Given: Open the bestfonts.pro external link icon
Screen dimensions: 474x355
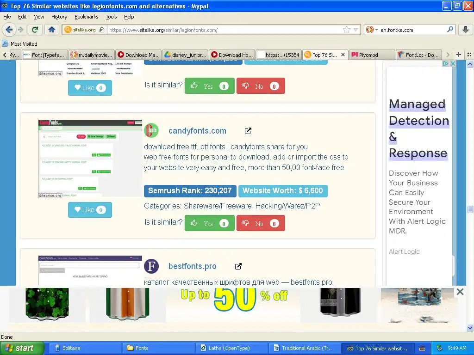Looking at the screenshot, I should point(238,266).
